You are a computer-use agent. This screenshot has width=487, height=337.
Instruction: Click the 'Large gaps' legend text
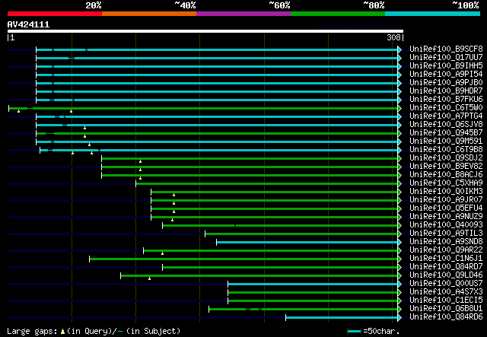(x=32, y=331)
